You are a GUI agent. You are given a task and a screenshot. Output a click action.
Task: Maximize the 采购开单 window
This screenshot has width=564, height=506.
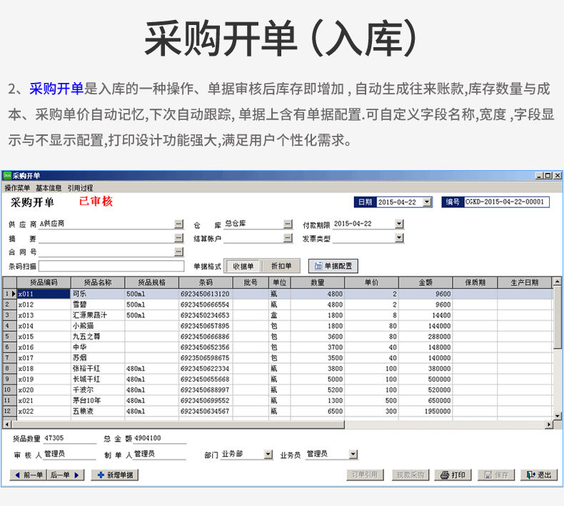coord(548,175)
